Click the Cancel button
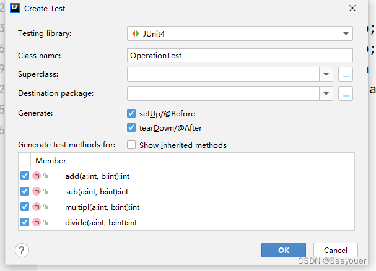The image size is (376, 271). [x=336, y=250]
